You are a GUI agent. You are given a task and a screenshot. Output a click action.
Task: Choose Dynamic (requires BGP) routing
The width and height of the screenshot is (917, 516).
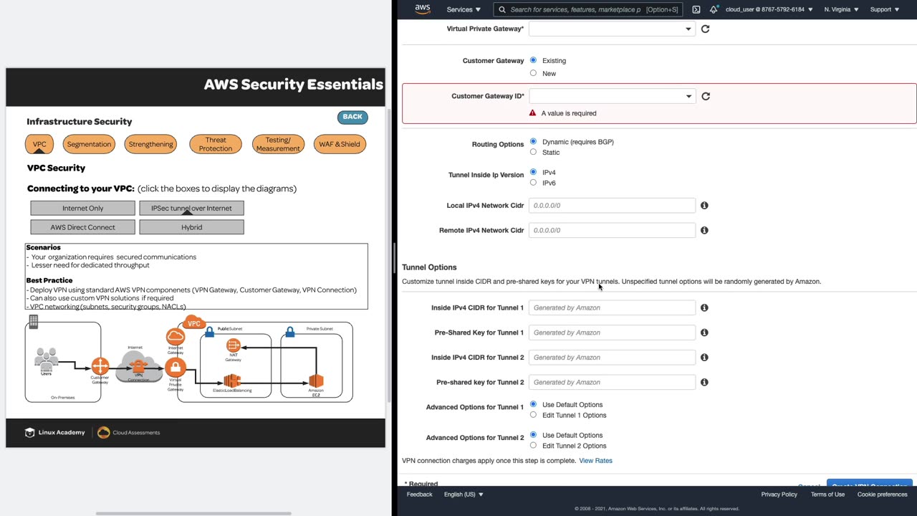(x=533, y=142)
